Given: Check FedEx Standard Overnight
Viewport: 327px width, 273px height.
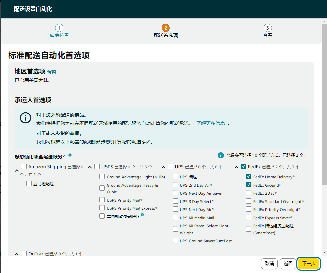Looking at the screenshot, I should pyautogui.click(x=249, y=201).
